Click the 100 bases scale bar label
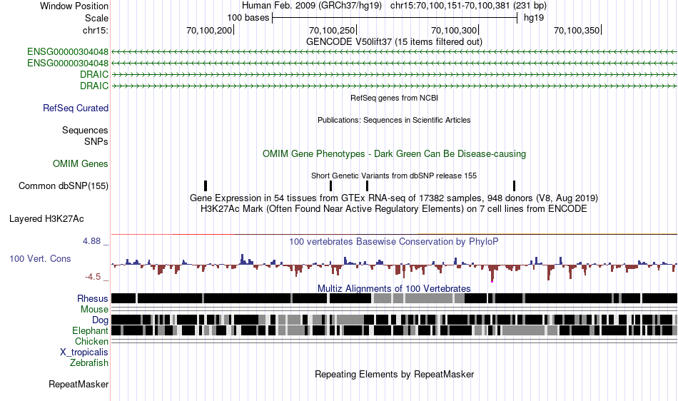This screenshot has height=401, width=678. [248, 18]
